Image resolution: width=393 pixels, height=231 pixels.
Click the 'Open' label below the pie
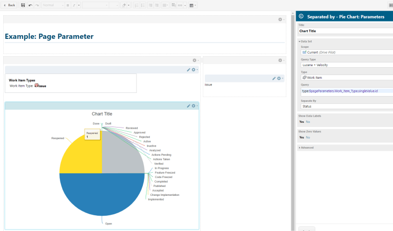(x=109, y=224)
